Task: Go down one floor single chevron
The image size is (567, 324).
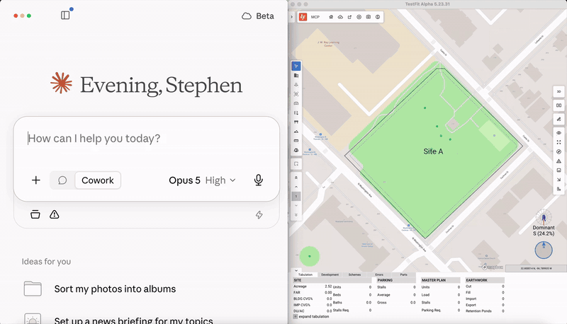Action: tap(296, 205)
